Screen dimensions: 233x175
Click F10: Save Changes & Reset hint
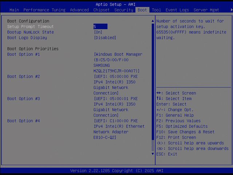(185, 132)
